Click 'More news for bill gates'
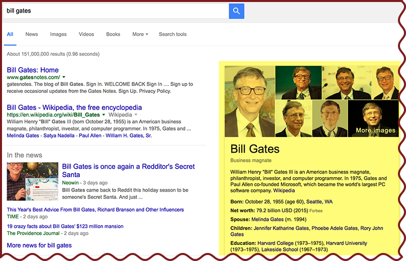406x261 pixels. click(39, 245)
